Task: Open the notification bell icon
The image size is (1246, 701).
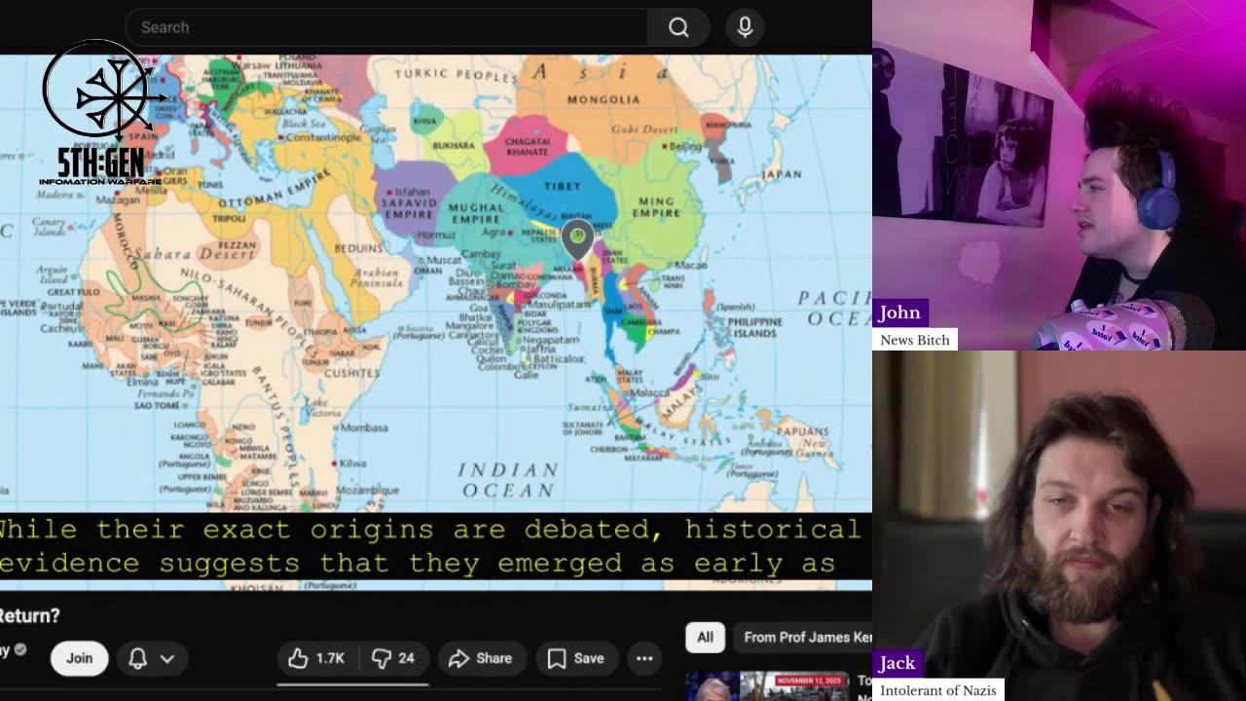Action: pos(137,658)
